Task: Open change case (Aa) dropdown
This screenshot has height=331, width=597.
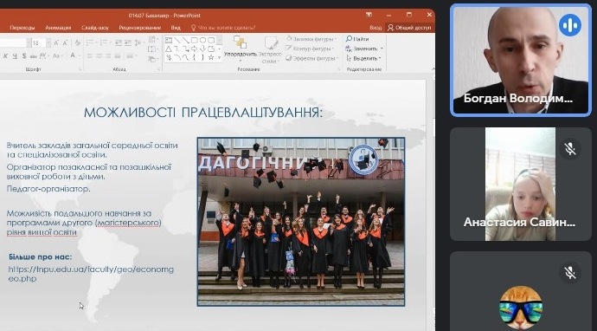Action: [x=57, y=56]
